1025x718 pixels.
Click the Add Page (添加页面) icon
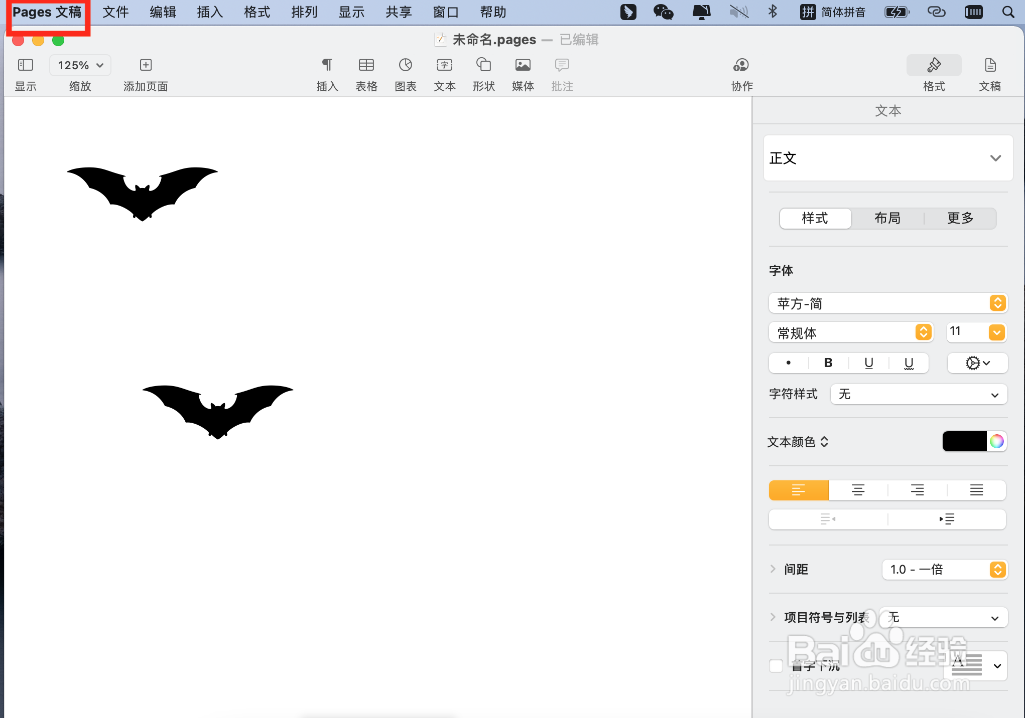click(146, 65)
